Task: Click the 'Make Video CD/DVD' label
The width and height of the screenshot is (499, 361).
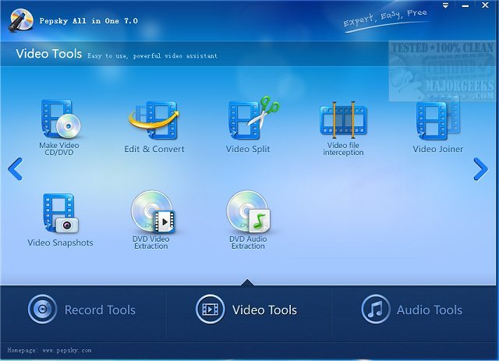Action: coord(59,149)
